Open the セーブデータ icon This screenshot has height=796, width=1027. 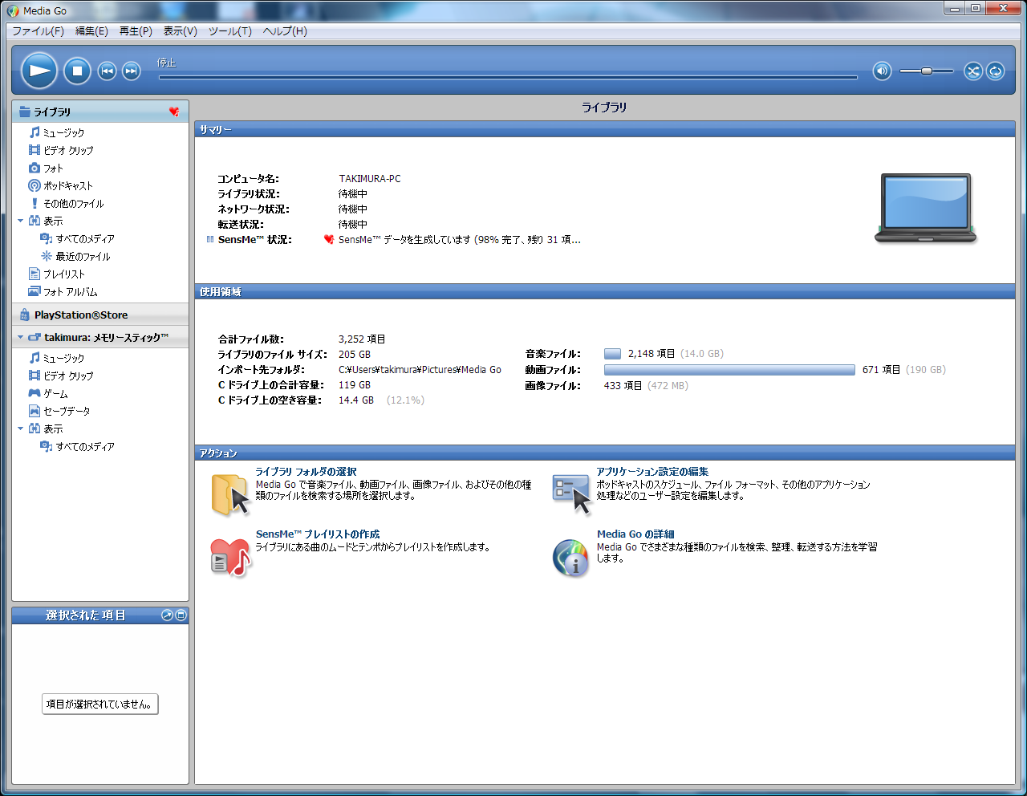(x=35, y=411)
